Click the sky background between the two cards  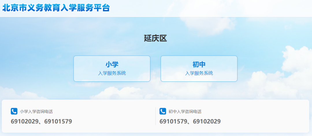coord(155,69)
